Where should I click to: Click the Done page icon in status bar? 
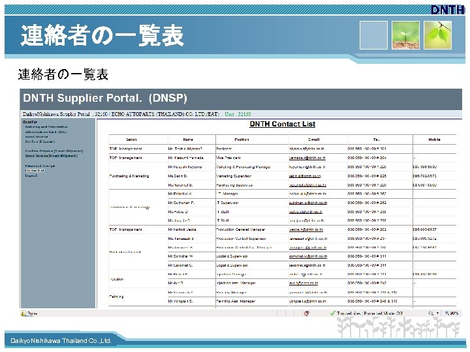click(x=23, y=314)
